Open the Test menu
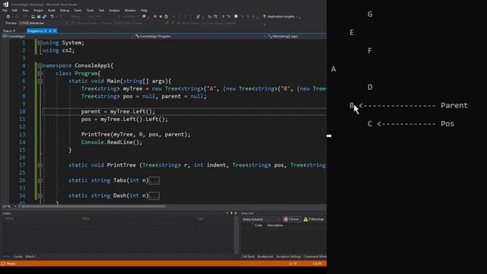The width and height of the screenshot is (487, 274). [101, 10]
